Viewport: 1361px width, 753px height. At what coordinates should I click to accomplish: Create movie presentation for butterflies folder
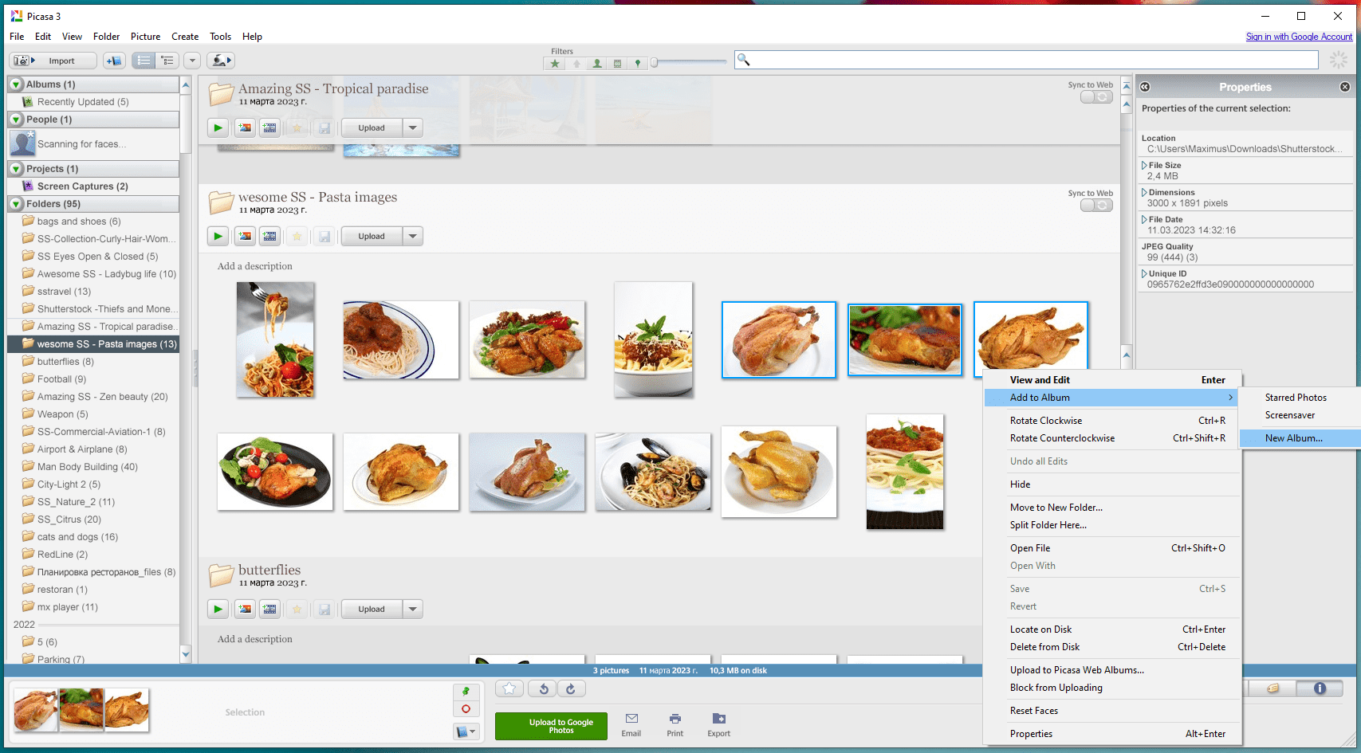coord(270,609)
